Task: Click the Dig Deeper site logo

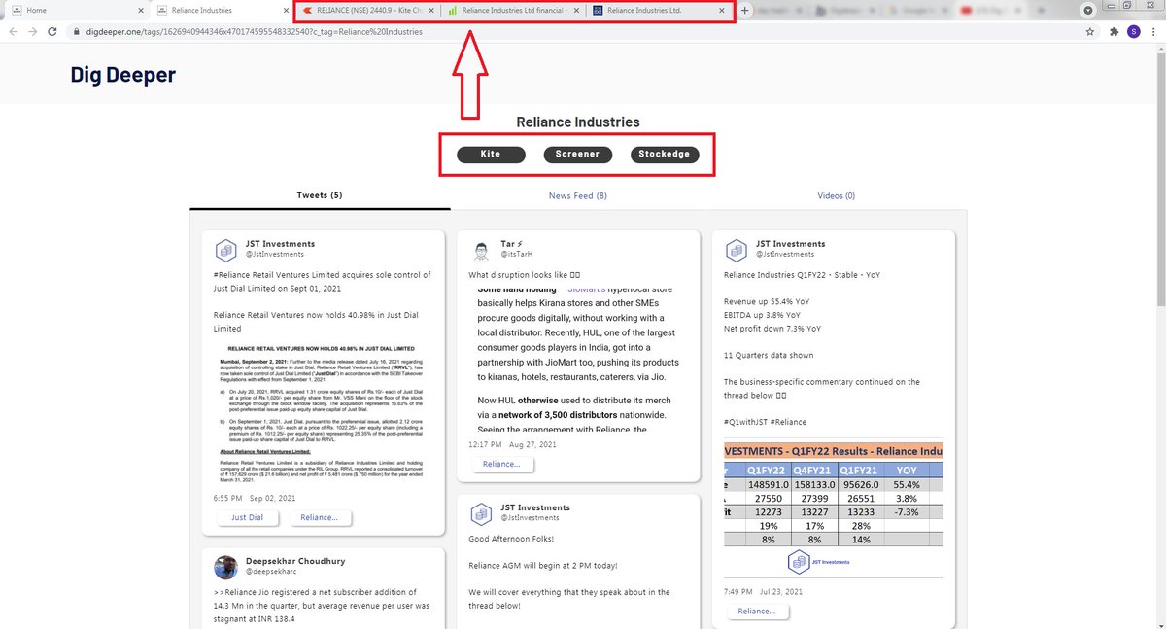Action: click(x=123, y=75)
